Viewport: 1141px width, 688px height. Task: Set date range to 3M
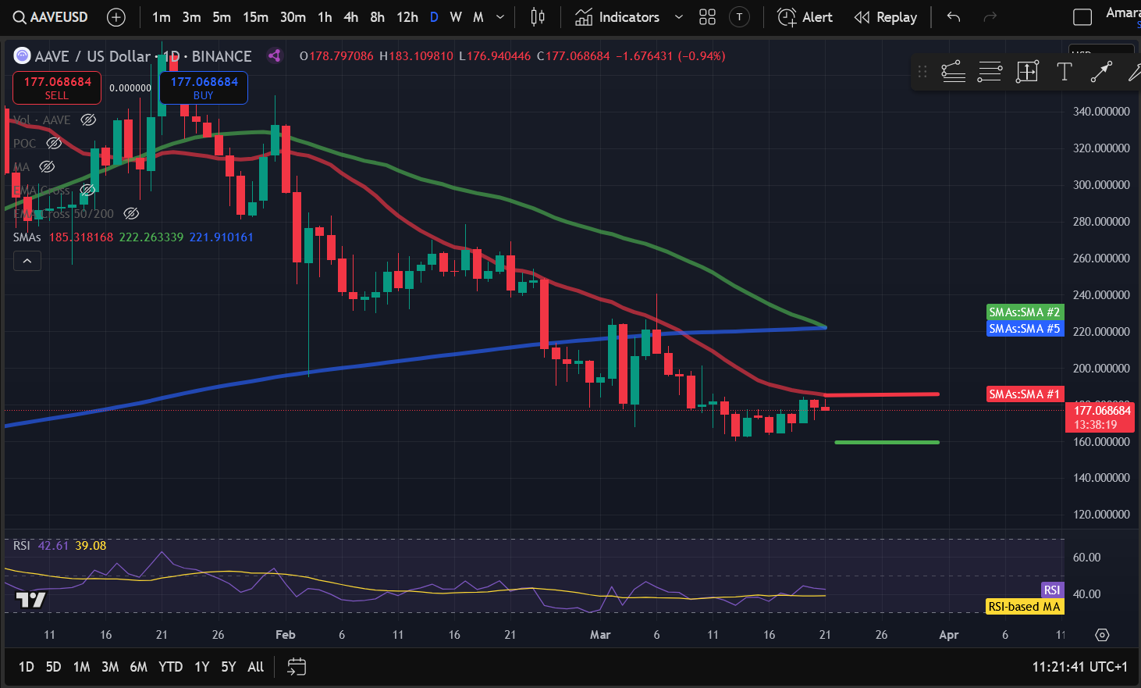tap(110, 667)
